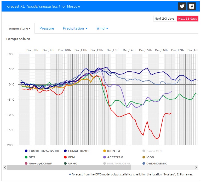Share forecast on Facebook icon
This screenshot has height=183, width=201.
(x=192, y=6)
